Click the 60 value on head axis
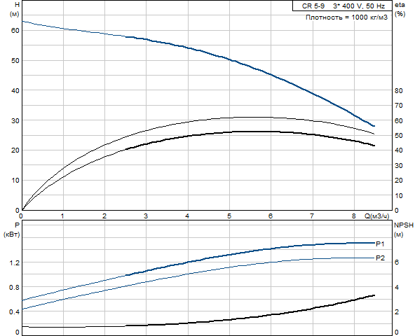Screen dimensions: 415x336 coord(15,30)
